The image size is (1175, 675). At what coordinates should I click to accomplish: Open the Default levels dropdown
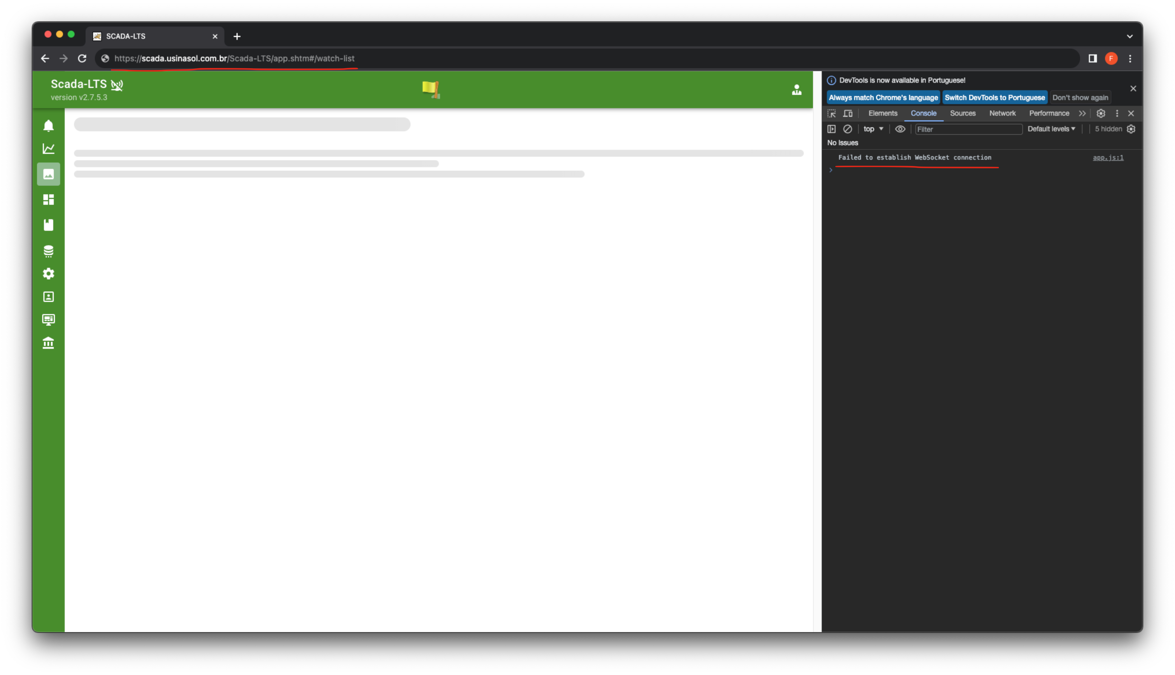(x=1051, y=129)
